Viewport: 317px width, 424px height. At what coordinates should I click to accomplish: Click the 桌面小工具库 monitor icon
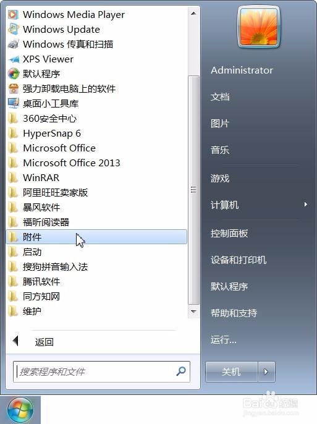coord(13,104)
